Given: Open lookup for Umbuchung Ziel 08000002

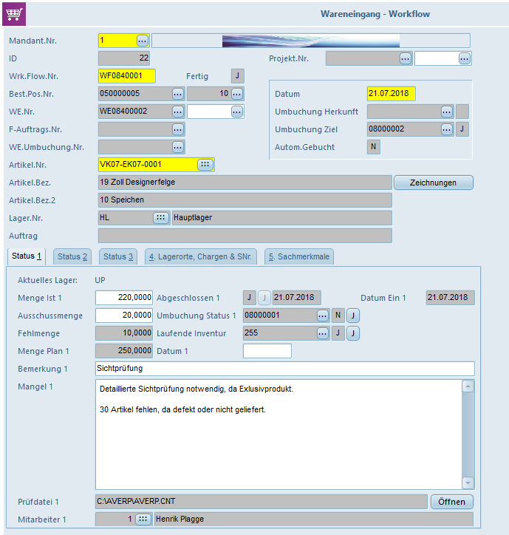Looking at the screenshot, I should 447,129.
